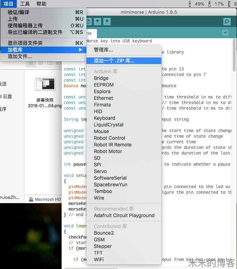This screenshot has height=269, width=237.
Task: Switch Finder to list view
Action: (41, 63)
